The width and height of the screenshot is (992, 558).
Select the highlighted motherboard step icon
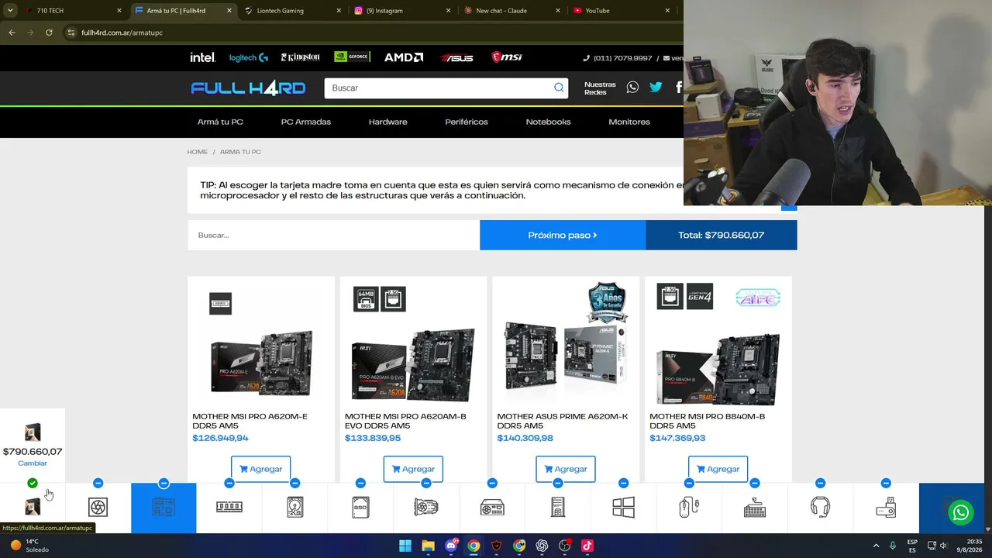point(164,507)
